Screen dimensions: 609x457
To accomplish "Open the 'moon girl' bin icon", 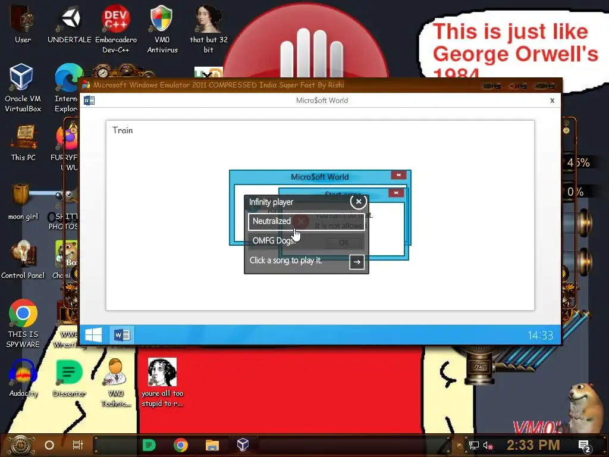I will point(23,202).
